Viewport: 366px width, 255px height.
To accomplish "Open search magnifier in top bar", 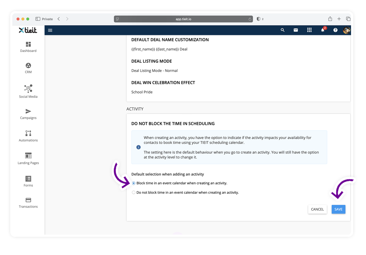I will (282, 30).
